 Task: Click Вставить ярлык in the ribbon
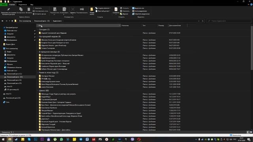pos(40,14)
